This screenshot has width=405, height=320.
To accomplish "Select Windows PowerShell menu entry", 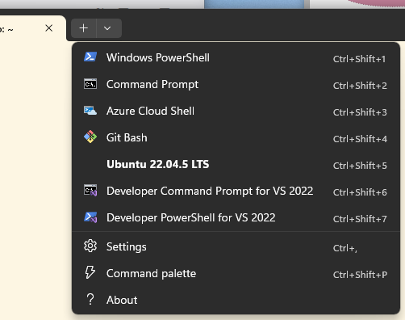I will (236, 57).
